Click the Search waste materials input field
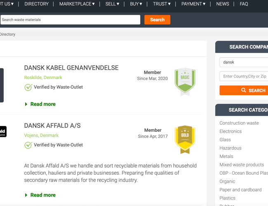 (70, 20)
